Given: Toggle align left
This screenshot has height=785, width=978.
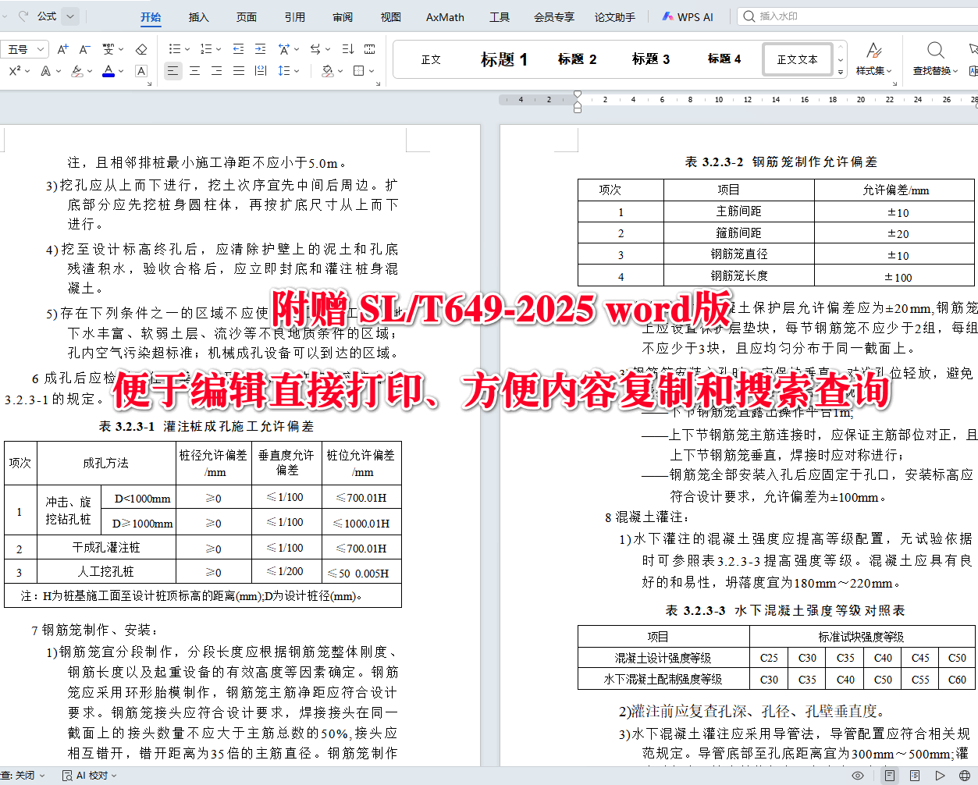Looking at the screenshot, I should click(172, 71).
